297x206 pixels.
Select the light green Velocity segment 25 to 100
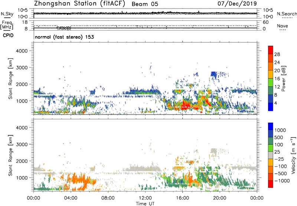[x=271, y=148]
